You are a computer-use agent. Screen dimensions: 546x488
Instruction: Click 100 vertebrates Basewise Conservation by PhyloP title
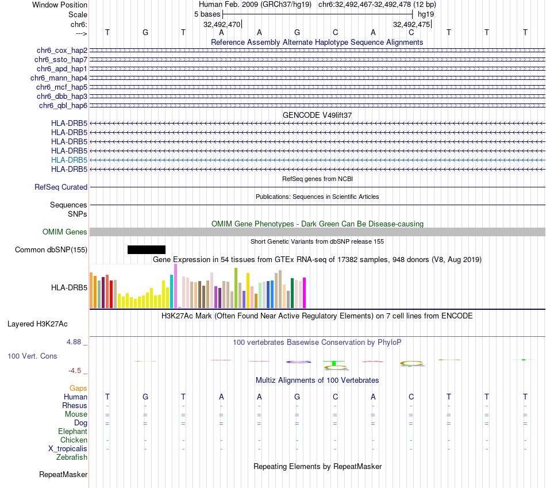[317, 343]
